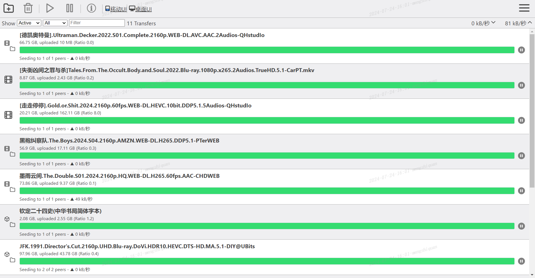Expand the upload speed 81 kB chevron
This screenshot has height=278, width=535.
click(530, 23)
